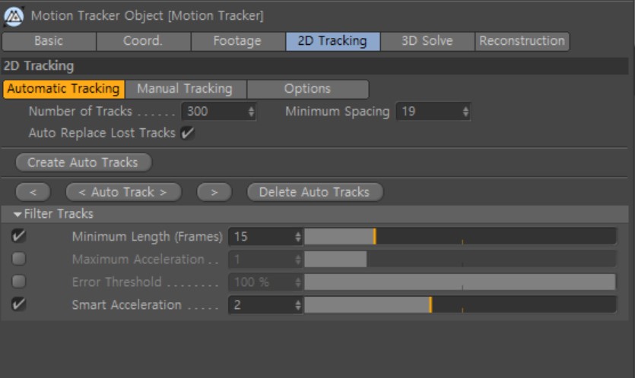Click the Smart Acceleration slider bar
The height and width of the screenshot is (378, 635).
(460, 305)
